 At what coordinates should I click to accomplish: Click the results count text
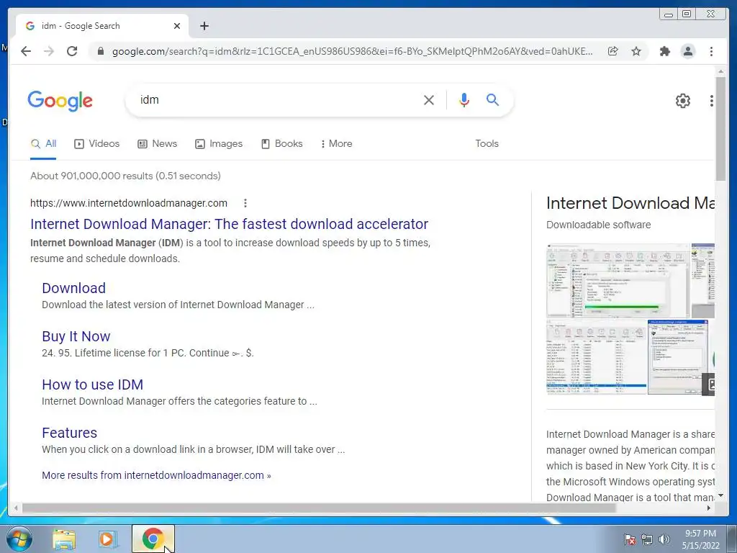(x=125, y=176)
